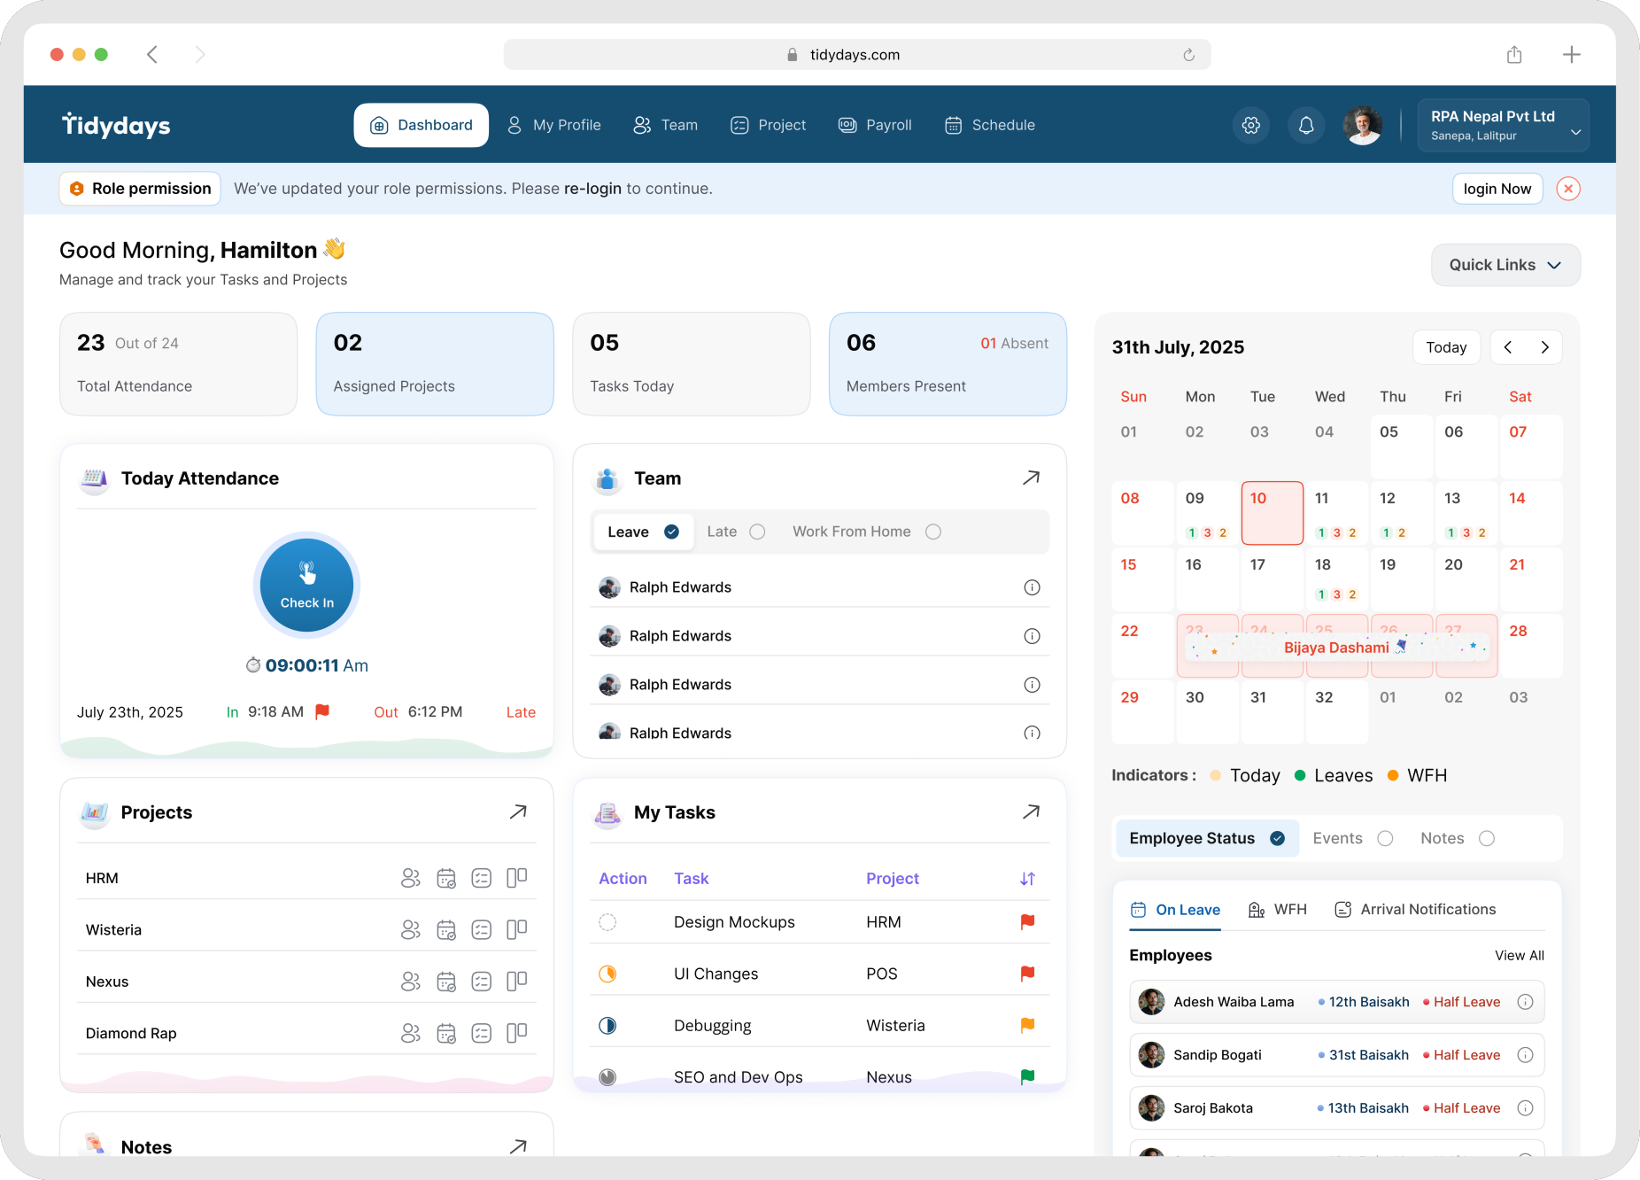Open the Payroll menu item
The width and height of the screenshot is (1640, 1180).
[875, 125]
